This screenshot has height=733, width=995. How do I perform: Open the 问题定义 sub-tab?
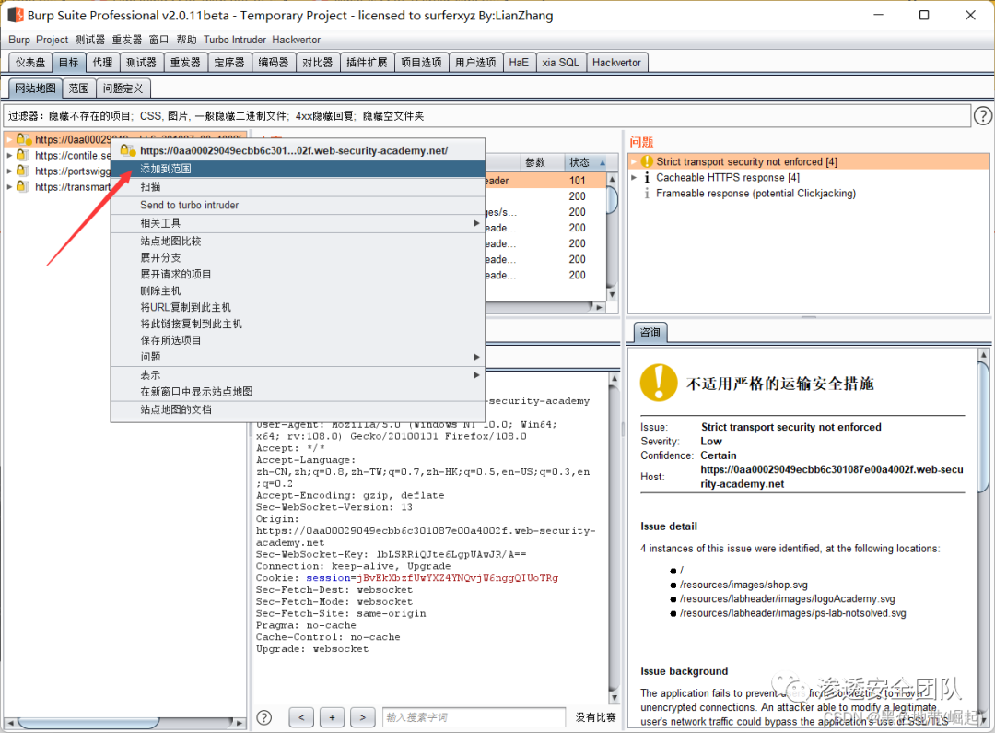(x=123, y=89)
